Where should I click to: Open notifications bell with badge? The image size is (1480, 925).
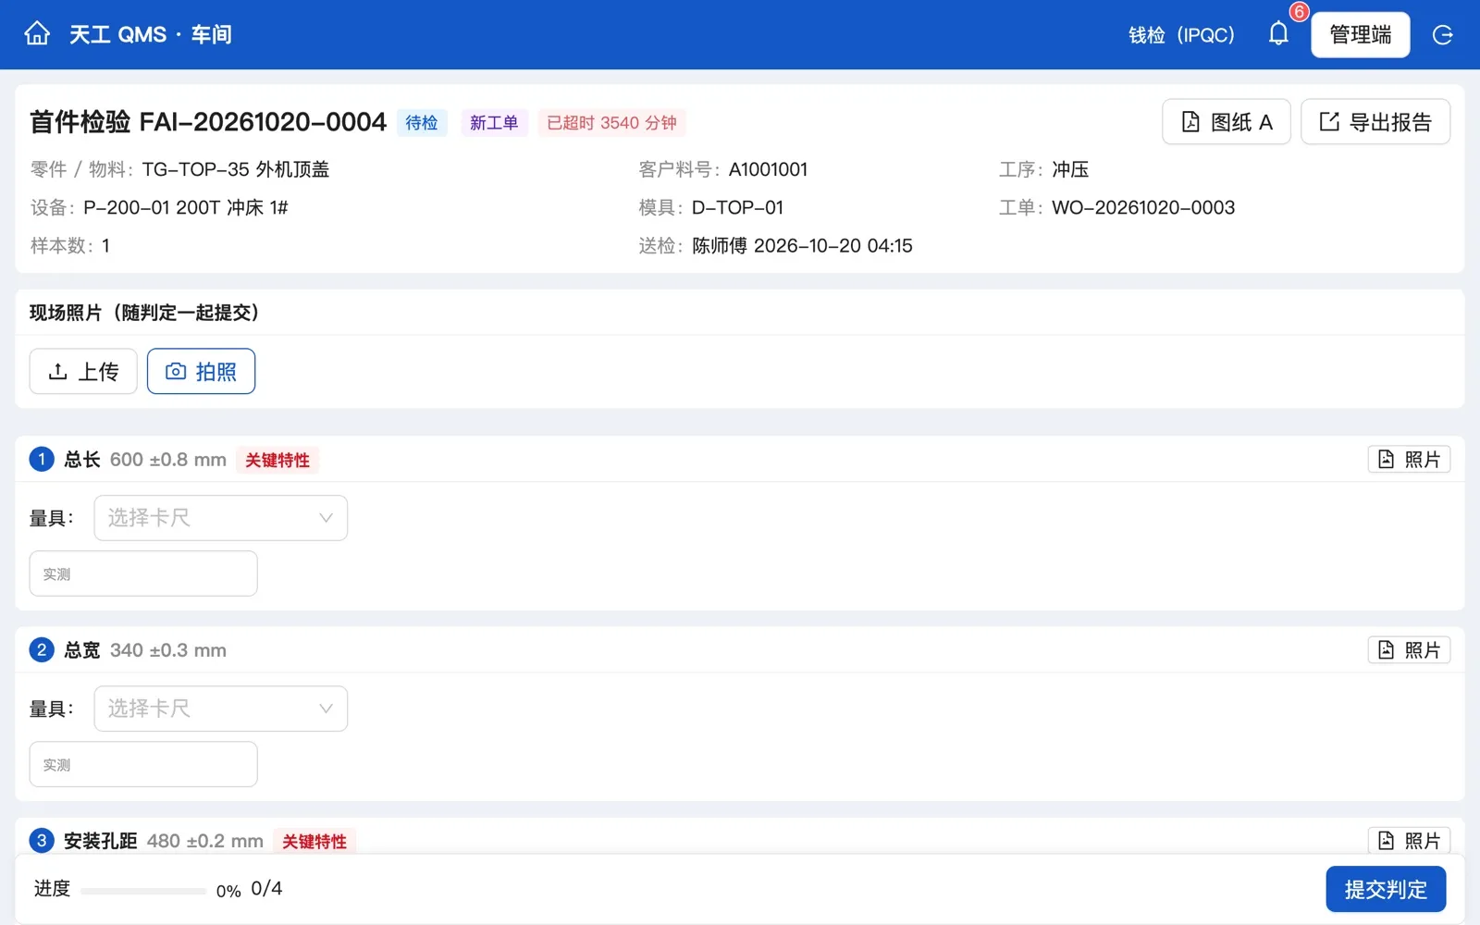click(x=1278, y=34)
